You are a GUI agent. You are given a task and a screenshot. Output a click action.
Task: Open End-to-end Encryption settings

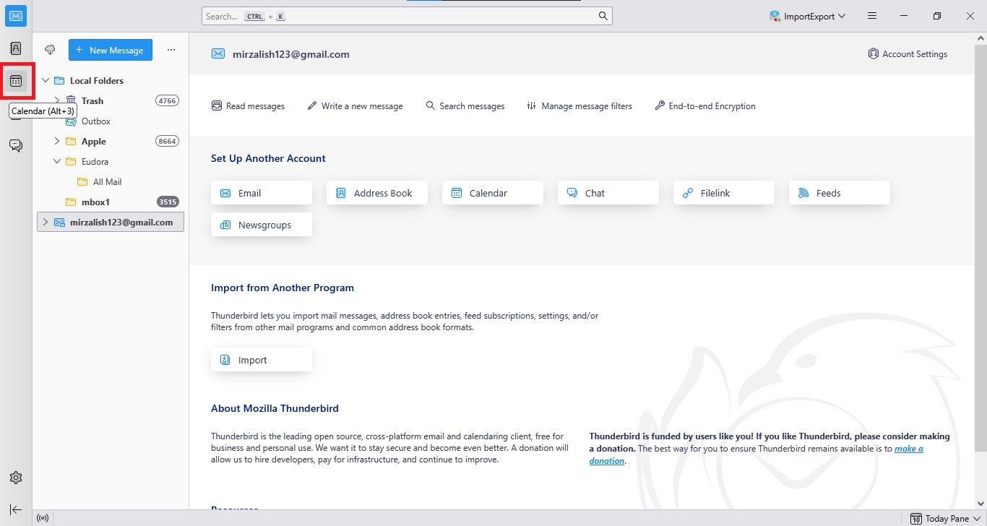[x=705, y=106]
